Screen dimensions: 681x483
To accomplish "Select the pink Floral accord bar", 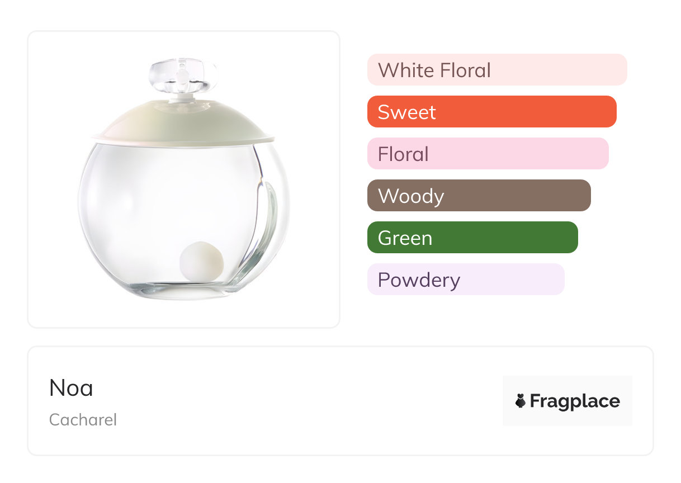I will (488, 154).
